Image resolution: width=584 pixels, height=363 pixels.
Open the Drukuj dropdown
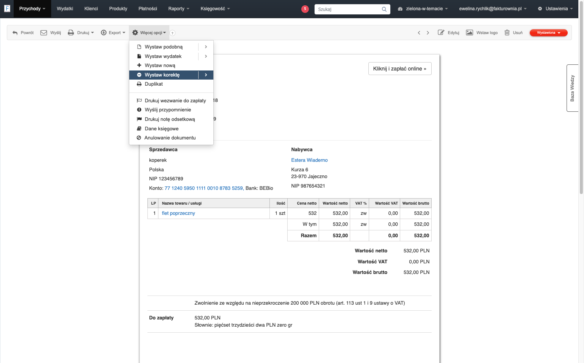pos(81,33)
